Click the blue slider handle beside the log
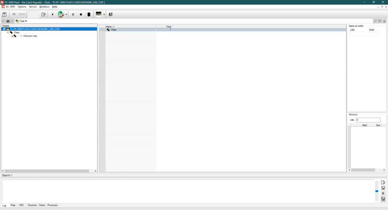 pyautogui.click(x=377, y=191)
